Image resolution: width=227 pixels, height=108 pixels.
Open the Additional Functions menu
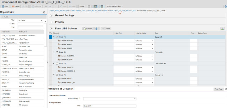(x=114, y=6)
